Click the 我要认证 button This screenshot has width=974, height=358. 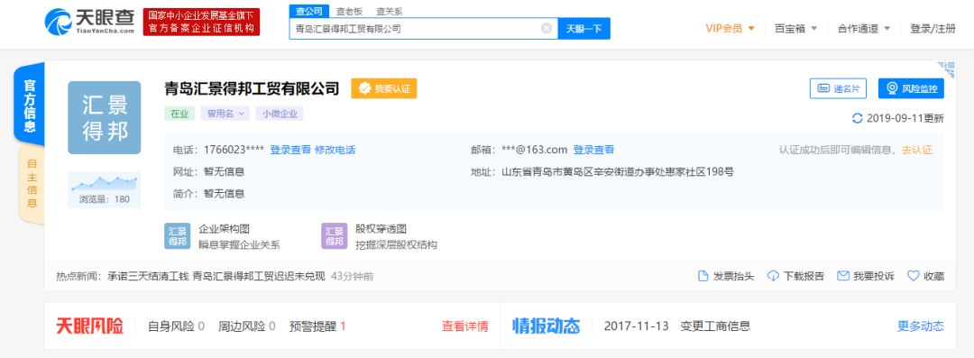coord(384,88)
